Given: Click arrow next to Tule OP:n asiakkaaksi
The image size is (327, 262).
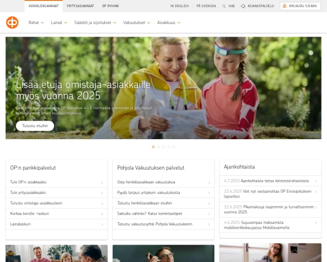Looking at the screenshot, I should (x=102, y=182).
